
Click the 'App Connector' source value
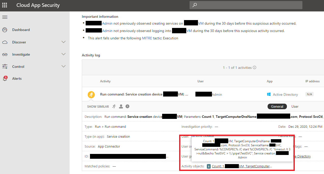point(109,146)
